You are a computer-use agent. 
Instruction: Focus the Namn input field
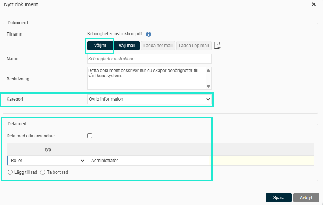point(149,59)
